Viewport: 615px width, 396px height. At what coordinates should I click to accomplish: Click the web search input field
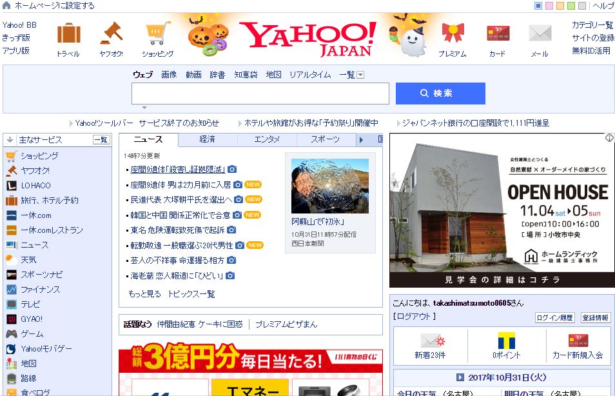pos(260,94)
